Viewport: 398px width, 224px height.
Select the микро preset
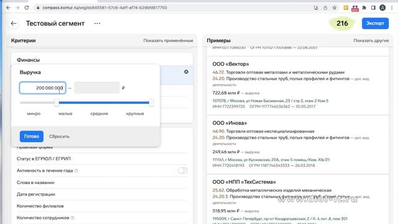[x=34, y=114]
